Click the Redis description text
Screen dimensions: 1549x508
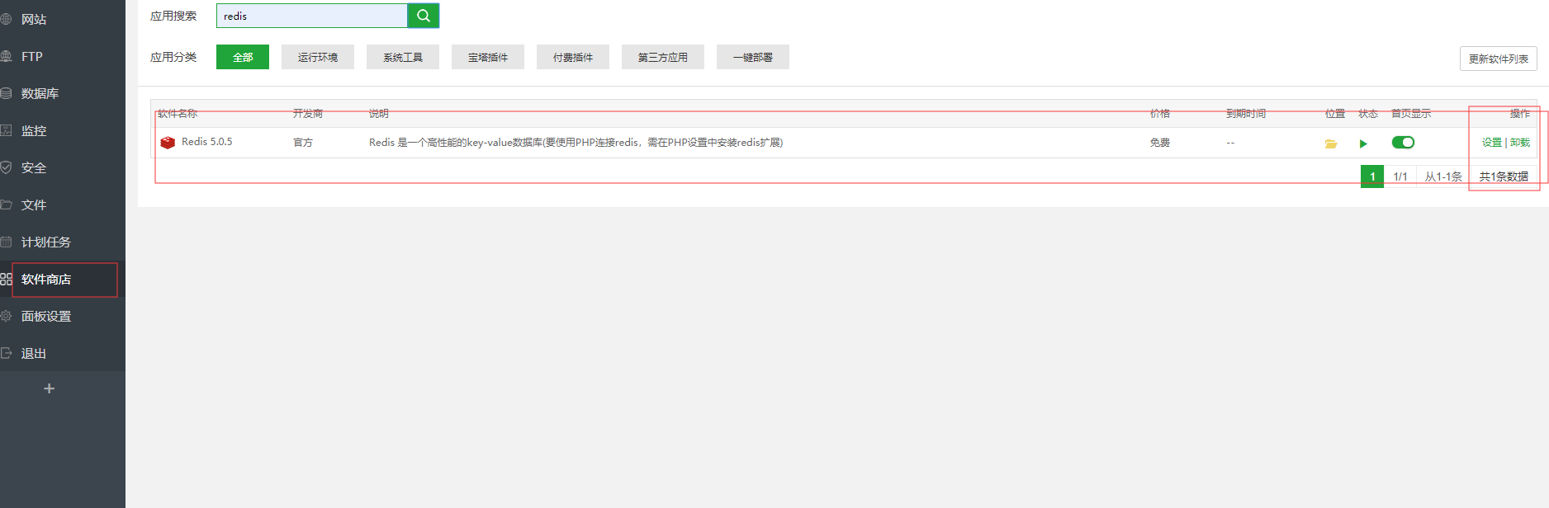coord(576,143)
